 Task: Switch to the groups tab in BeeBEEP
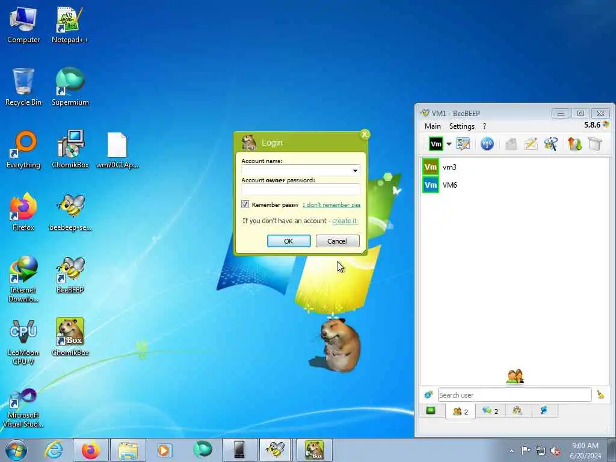tap(517, 411)
